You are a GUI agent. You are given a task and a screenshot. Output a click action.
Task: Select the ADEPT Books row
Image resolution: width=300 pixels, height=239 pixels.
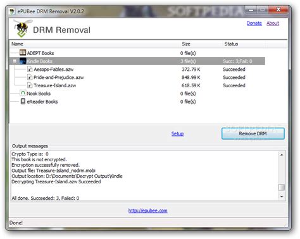[137, 53]
